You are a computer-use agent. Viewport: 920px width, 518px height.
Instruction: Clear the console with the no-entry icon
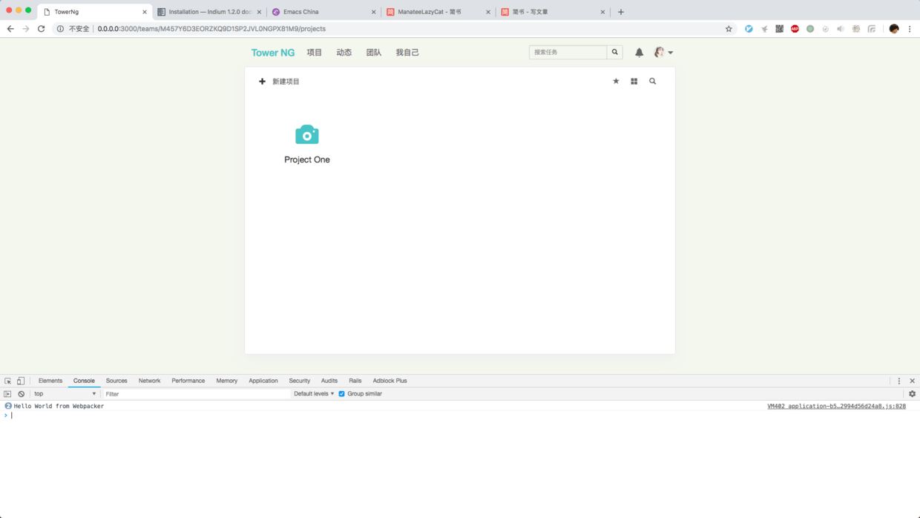21,393
